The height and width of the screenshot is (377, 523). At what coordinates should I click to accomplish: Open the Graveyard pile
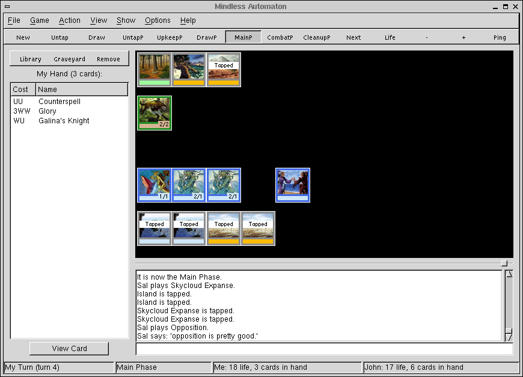69,59
